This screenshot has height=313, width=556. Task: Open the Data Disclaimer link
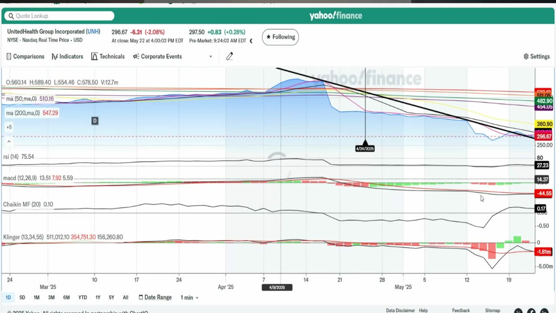[400, 310]
